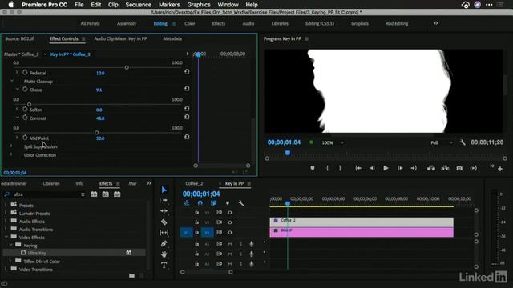Collapse the Video Effects folder

coord(6,237)
